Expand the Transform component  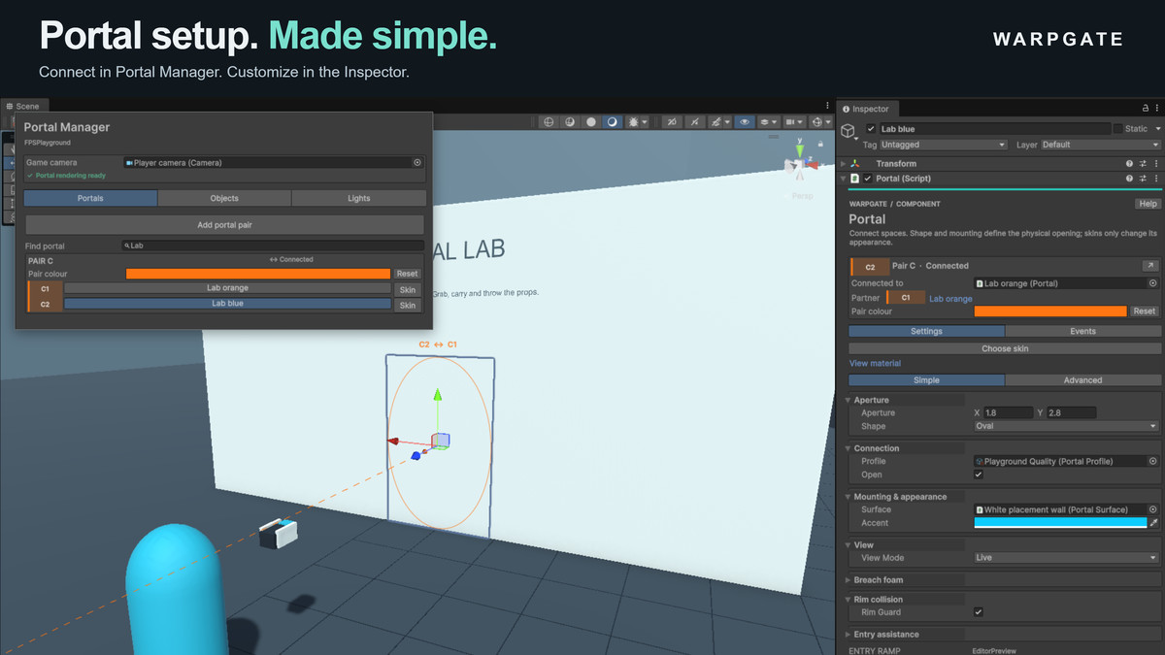[x=844, y=164]
